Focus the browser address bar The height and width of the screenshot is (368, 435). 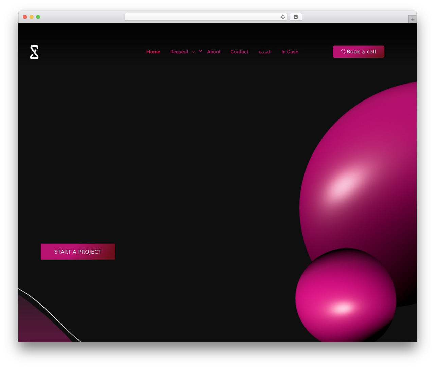point(206,17)
